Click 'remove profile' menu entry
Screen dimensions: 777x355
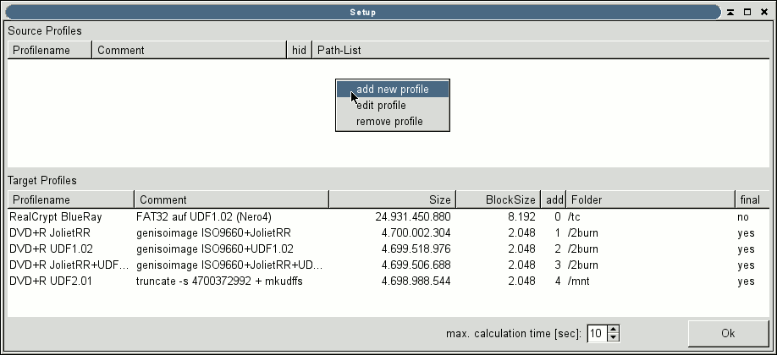pyautogui.click(x=389, y=122)
